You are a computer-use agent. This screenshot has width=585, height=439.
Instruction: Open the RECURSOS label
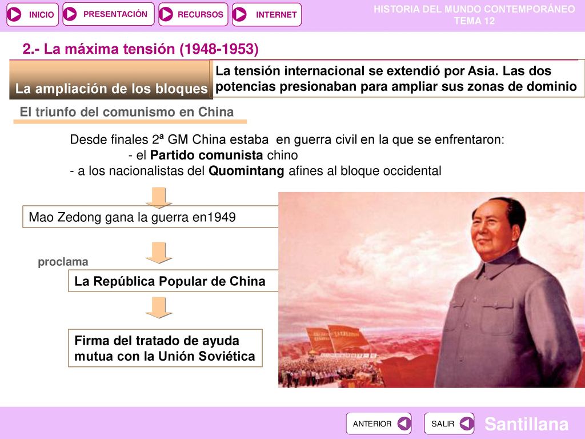coord(201,14)
